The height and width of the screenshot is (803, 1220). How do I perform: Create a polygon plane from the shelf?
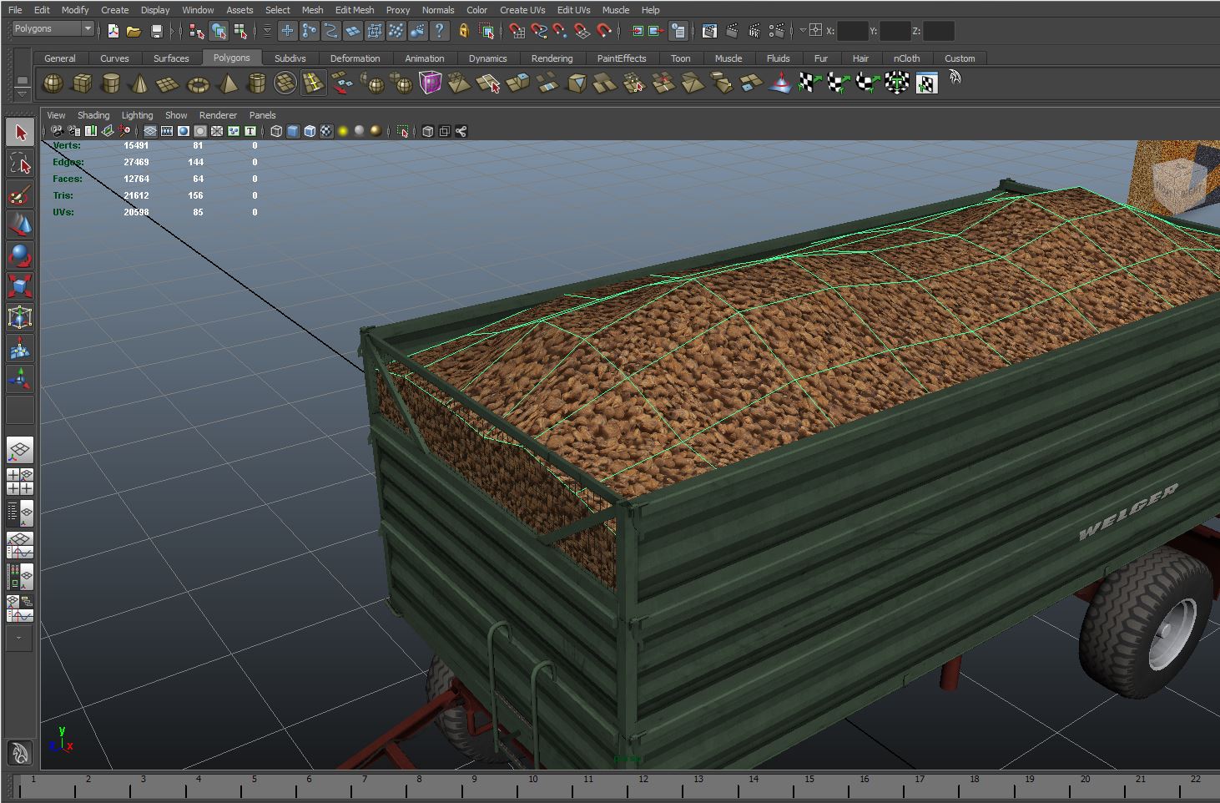(169, 83)
